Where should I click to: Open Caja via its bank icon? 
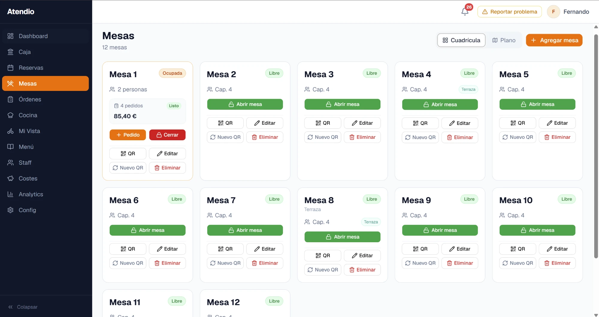(10, 52)
